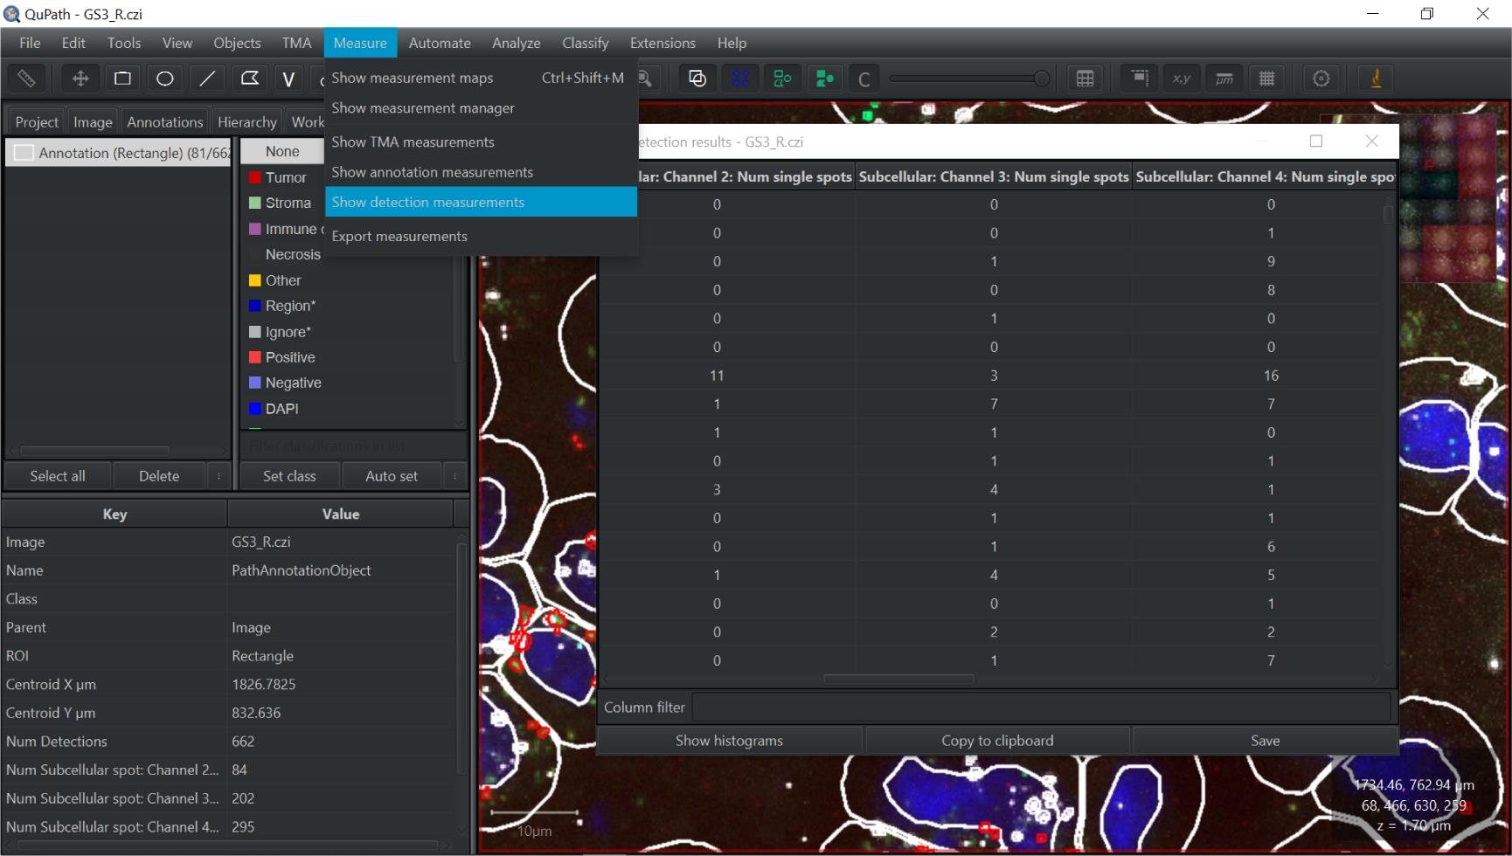Open more options beside the Delete button

click(218, 476)
